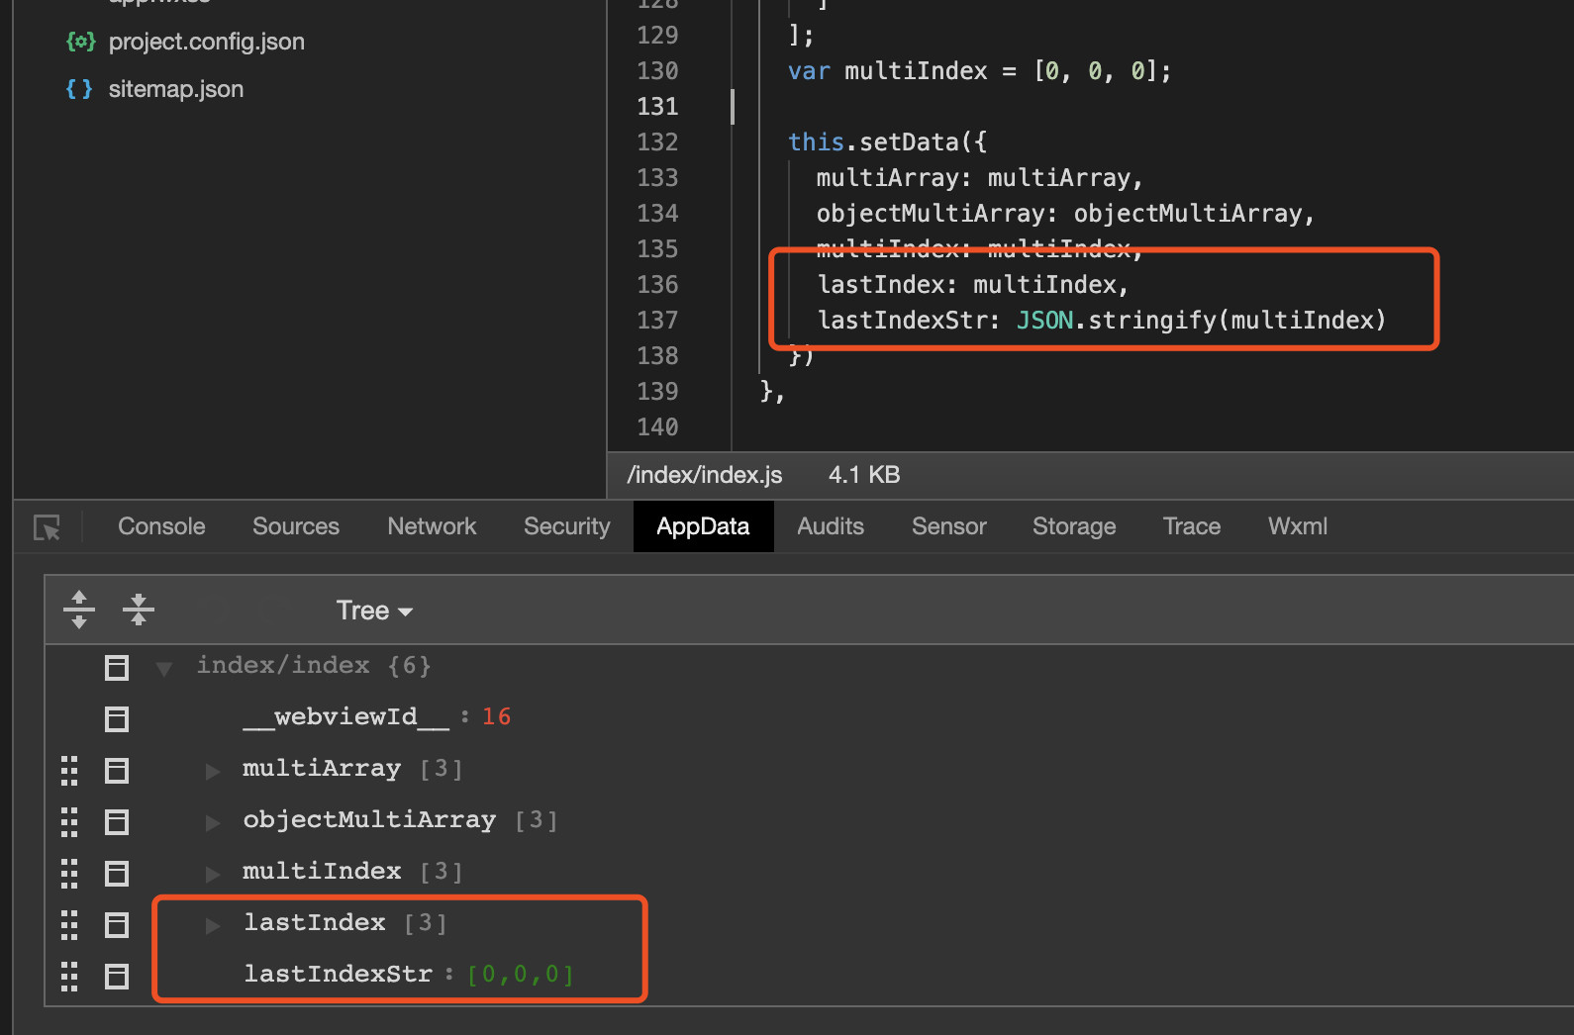
Task: Switch to the Console tab
Action: click(x=161, y=526)
